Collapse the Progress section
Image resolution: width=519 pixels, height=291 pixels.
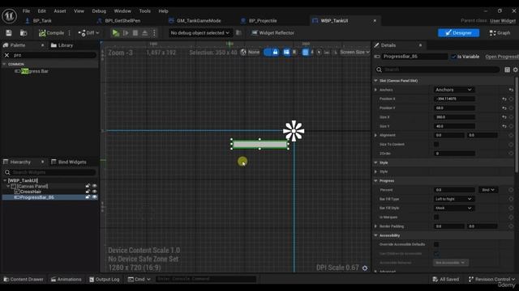pyautogui.click(x=375, y=181)
